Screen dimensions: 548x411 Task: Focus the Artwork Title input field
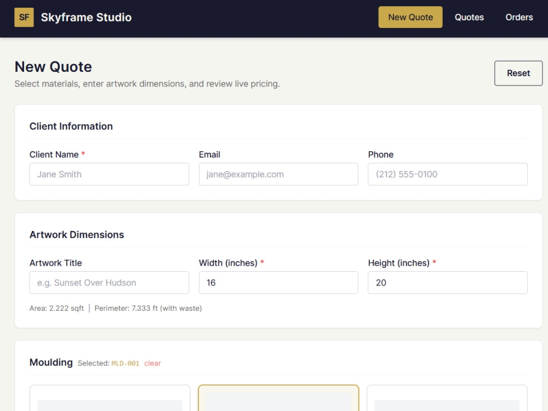click(x=109, y=282)
